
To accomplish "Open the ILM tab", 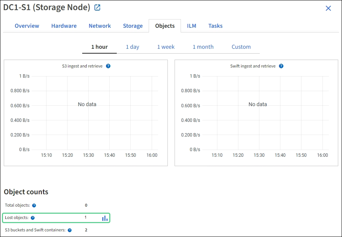I will (191, 26).
